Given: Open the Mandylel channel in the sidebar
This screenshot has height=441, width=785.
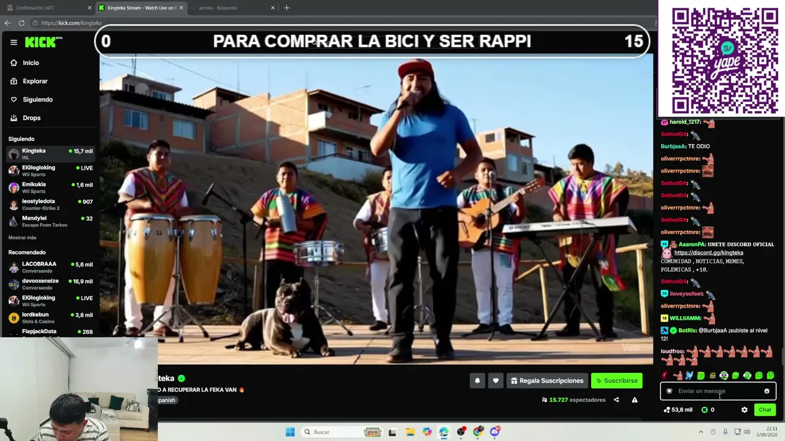Looking at the screenshot, I should click(x=50, y=221).
